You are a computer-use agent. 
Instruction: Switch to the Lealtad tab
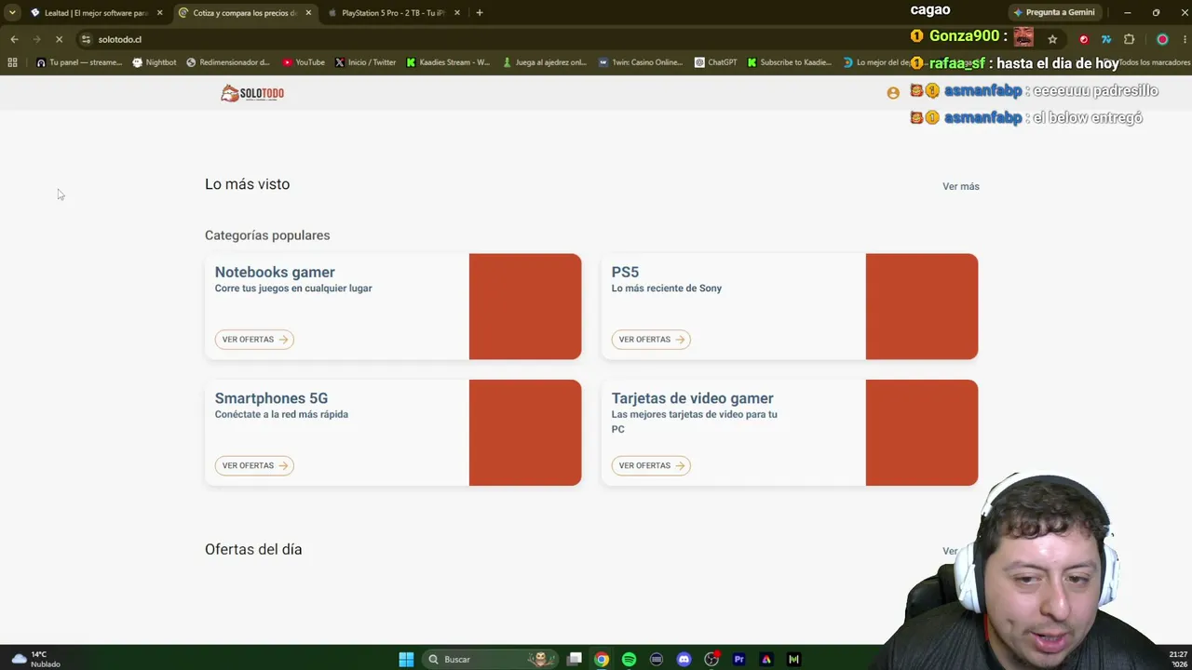click(x=95, y=13)
